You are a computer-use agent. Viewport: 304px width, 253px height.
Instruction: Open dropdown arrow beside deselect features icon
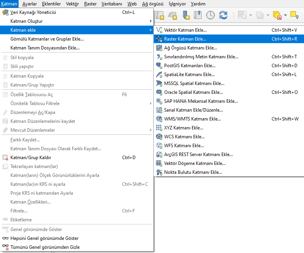point(285,15)
